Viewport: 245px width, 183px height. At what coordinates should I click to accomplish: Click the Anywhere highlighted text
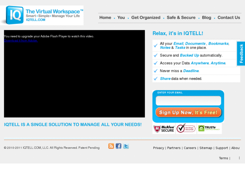(200, 63)
